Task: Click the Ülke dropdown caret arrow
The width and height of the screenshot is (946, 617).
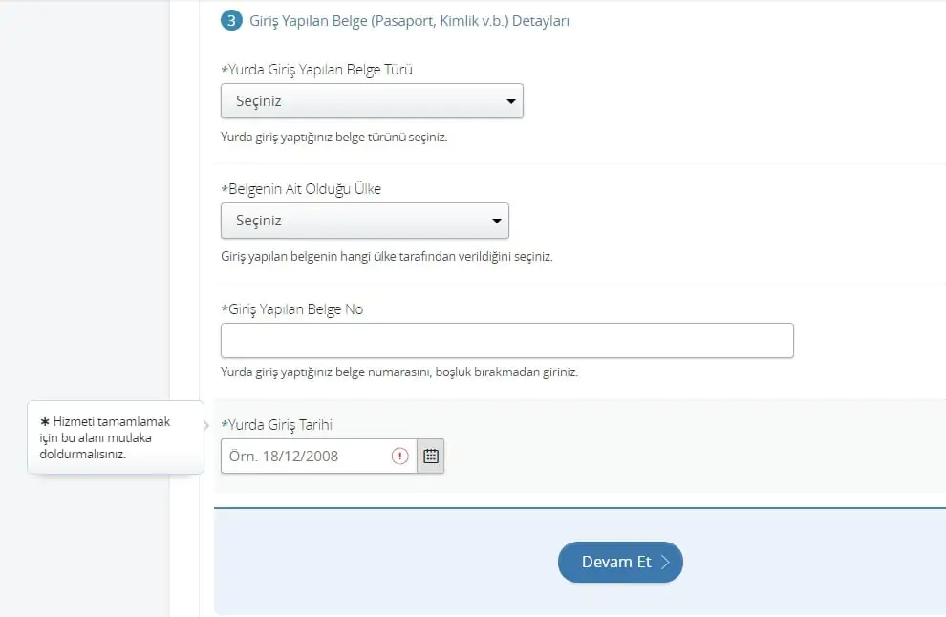Action: tap(497, 221)
